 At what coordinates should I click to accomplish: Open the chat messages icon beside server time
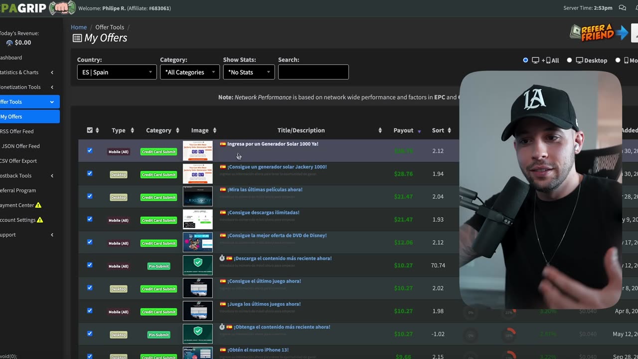click(x=622, y=8)
